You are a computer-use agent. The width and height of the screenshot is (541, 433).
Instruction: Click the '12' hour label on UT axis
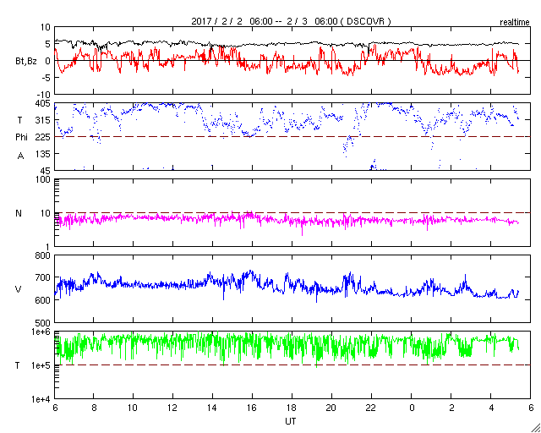coord(172,408)
